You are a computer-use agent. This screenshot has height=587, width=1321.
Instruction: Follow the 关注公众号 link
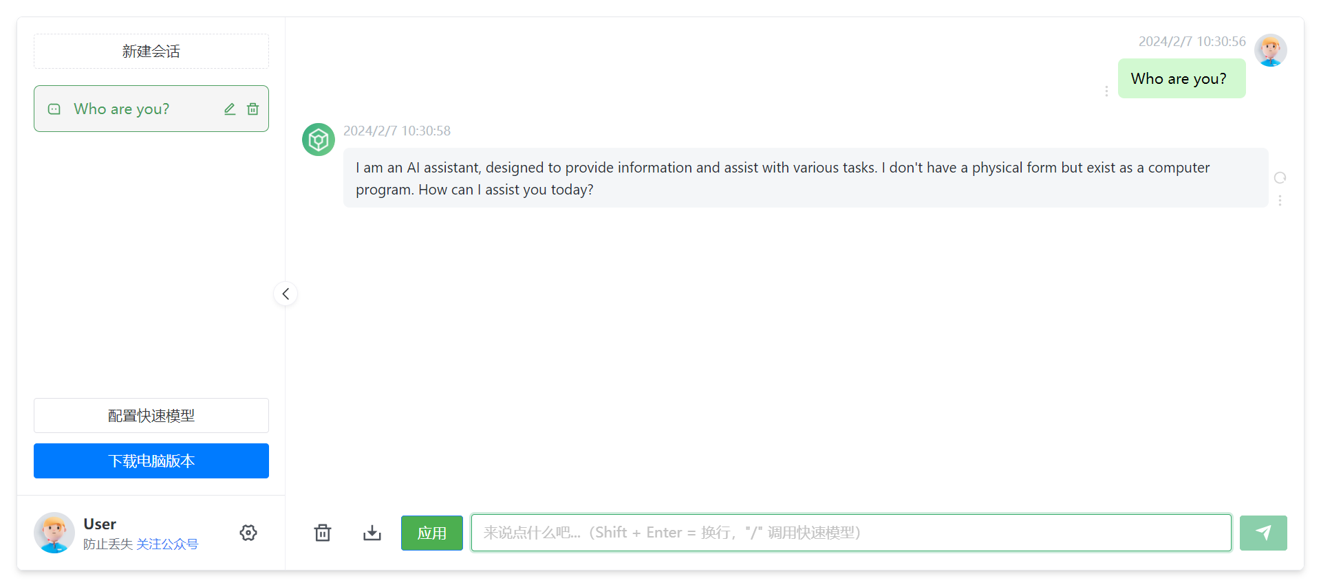coord(167,544)
